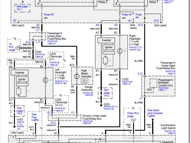
Task: Click the Left Headlight low beam lamp symbol
Action: click(19, 91)
